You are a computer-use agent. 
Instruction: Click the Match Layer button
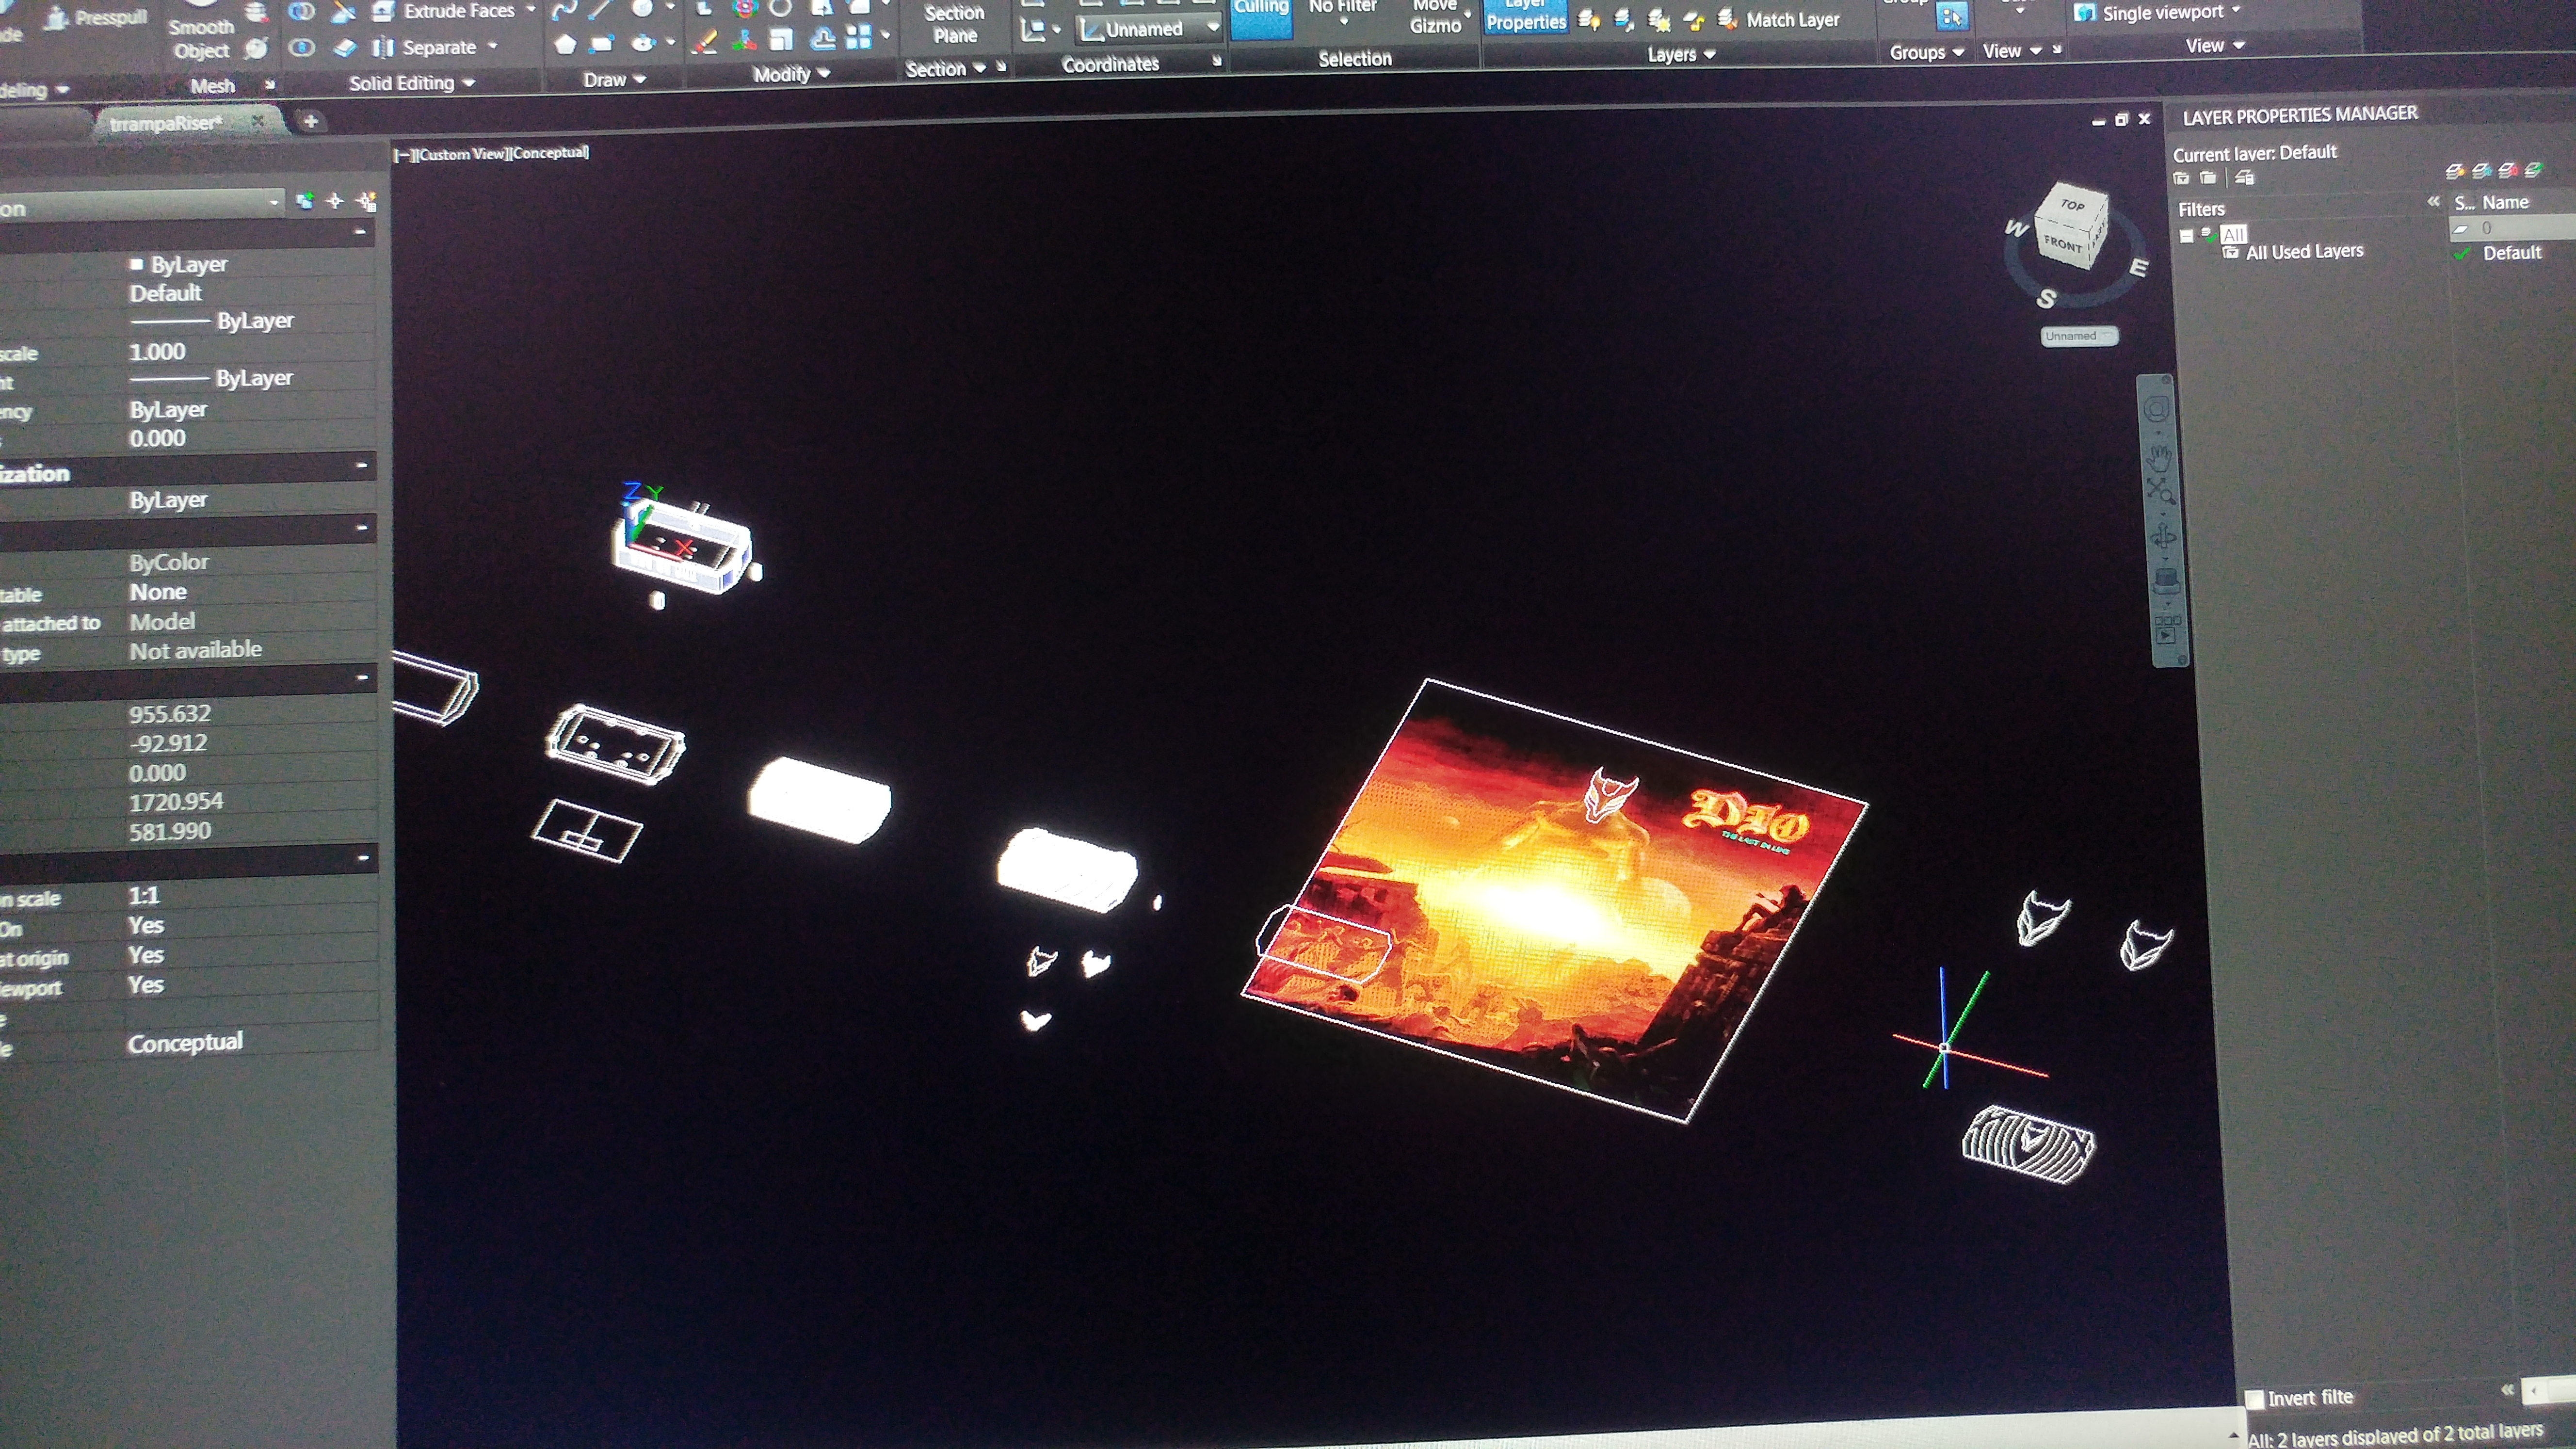point(1779,19)
